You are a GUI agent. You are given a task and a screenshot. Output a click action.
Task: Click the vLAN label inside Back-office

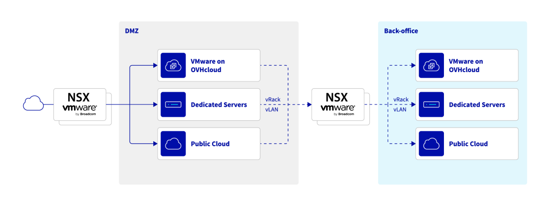click(x=400, y=109)
